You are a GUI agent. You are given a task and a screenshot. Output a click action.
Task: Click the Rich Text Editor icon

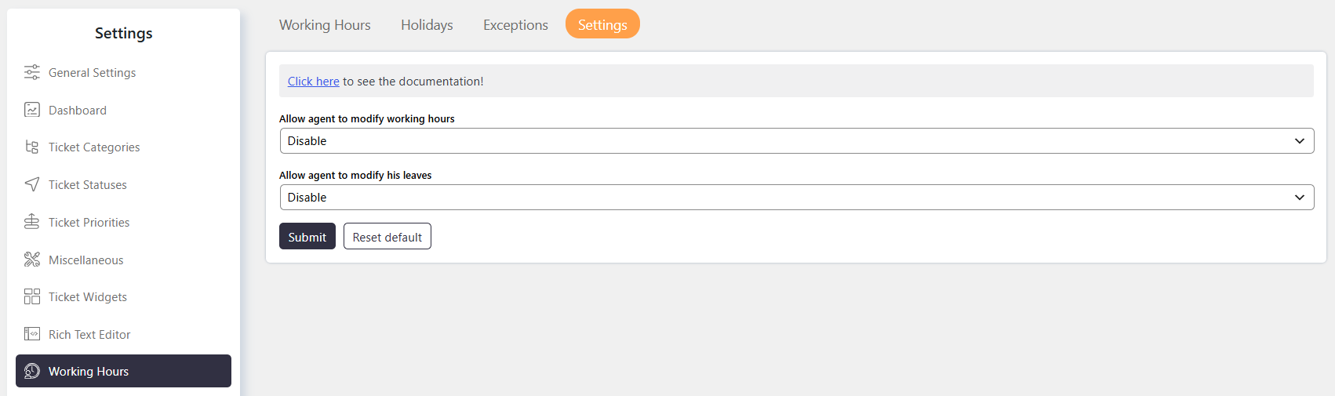[31, 334]
